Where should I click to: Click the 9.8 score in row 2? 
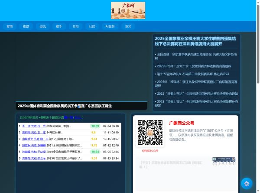(x=94, y=133)
